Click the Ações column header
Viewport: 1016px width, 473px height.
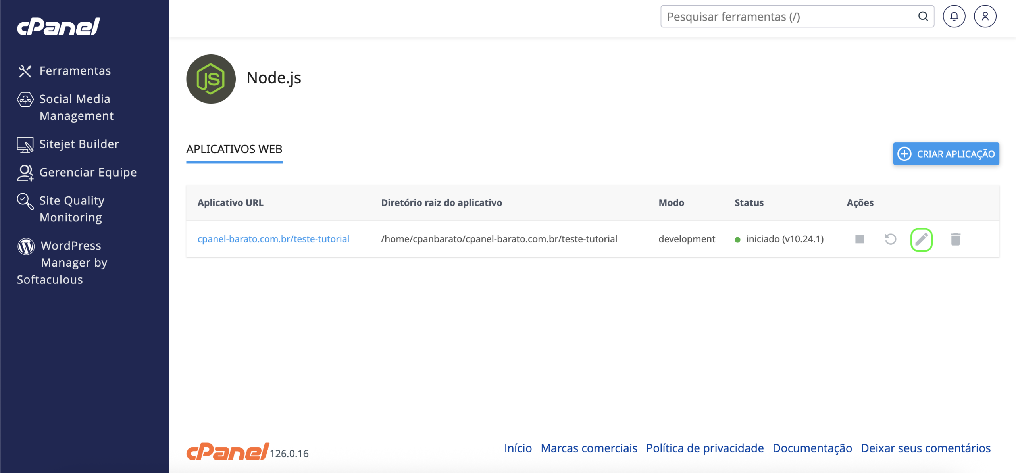(860, 202)
